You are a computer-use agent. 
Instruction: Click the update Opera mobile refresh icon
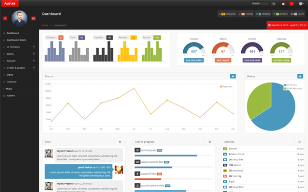tap(137, 185)
